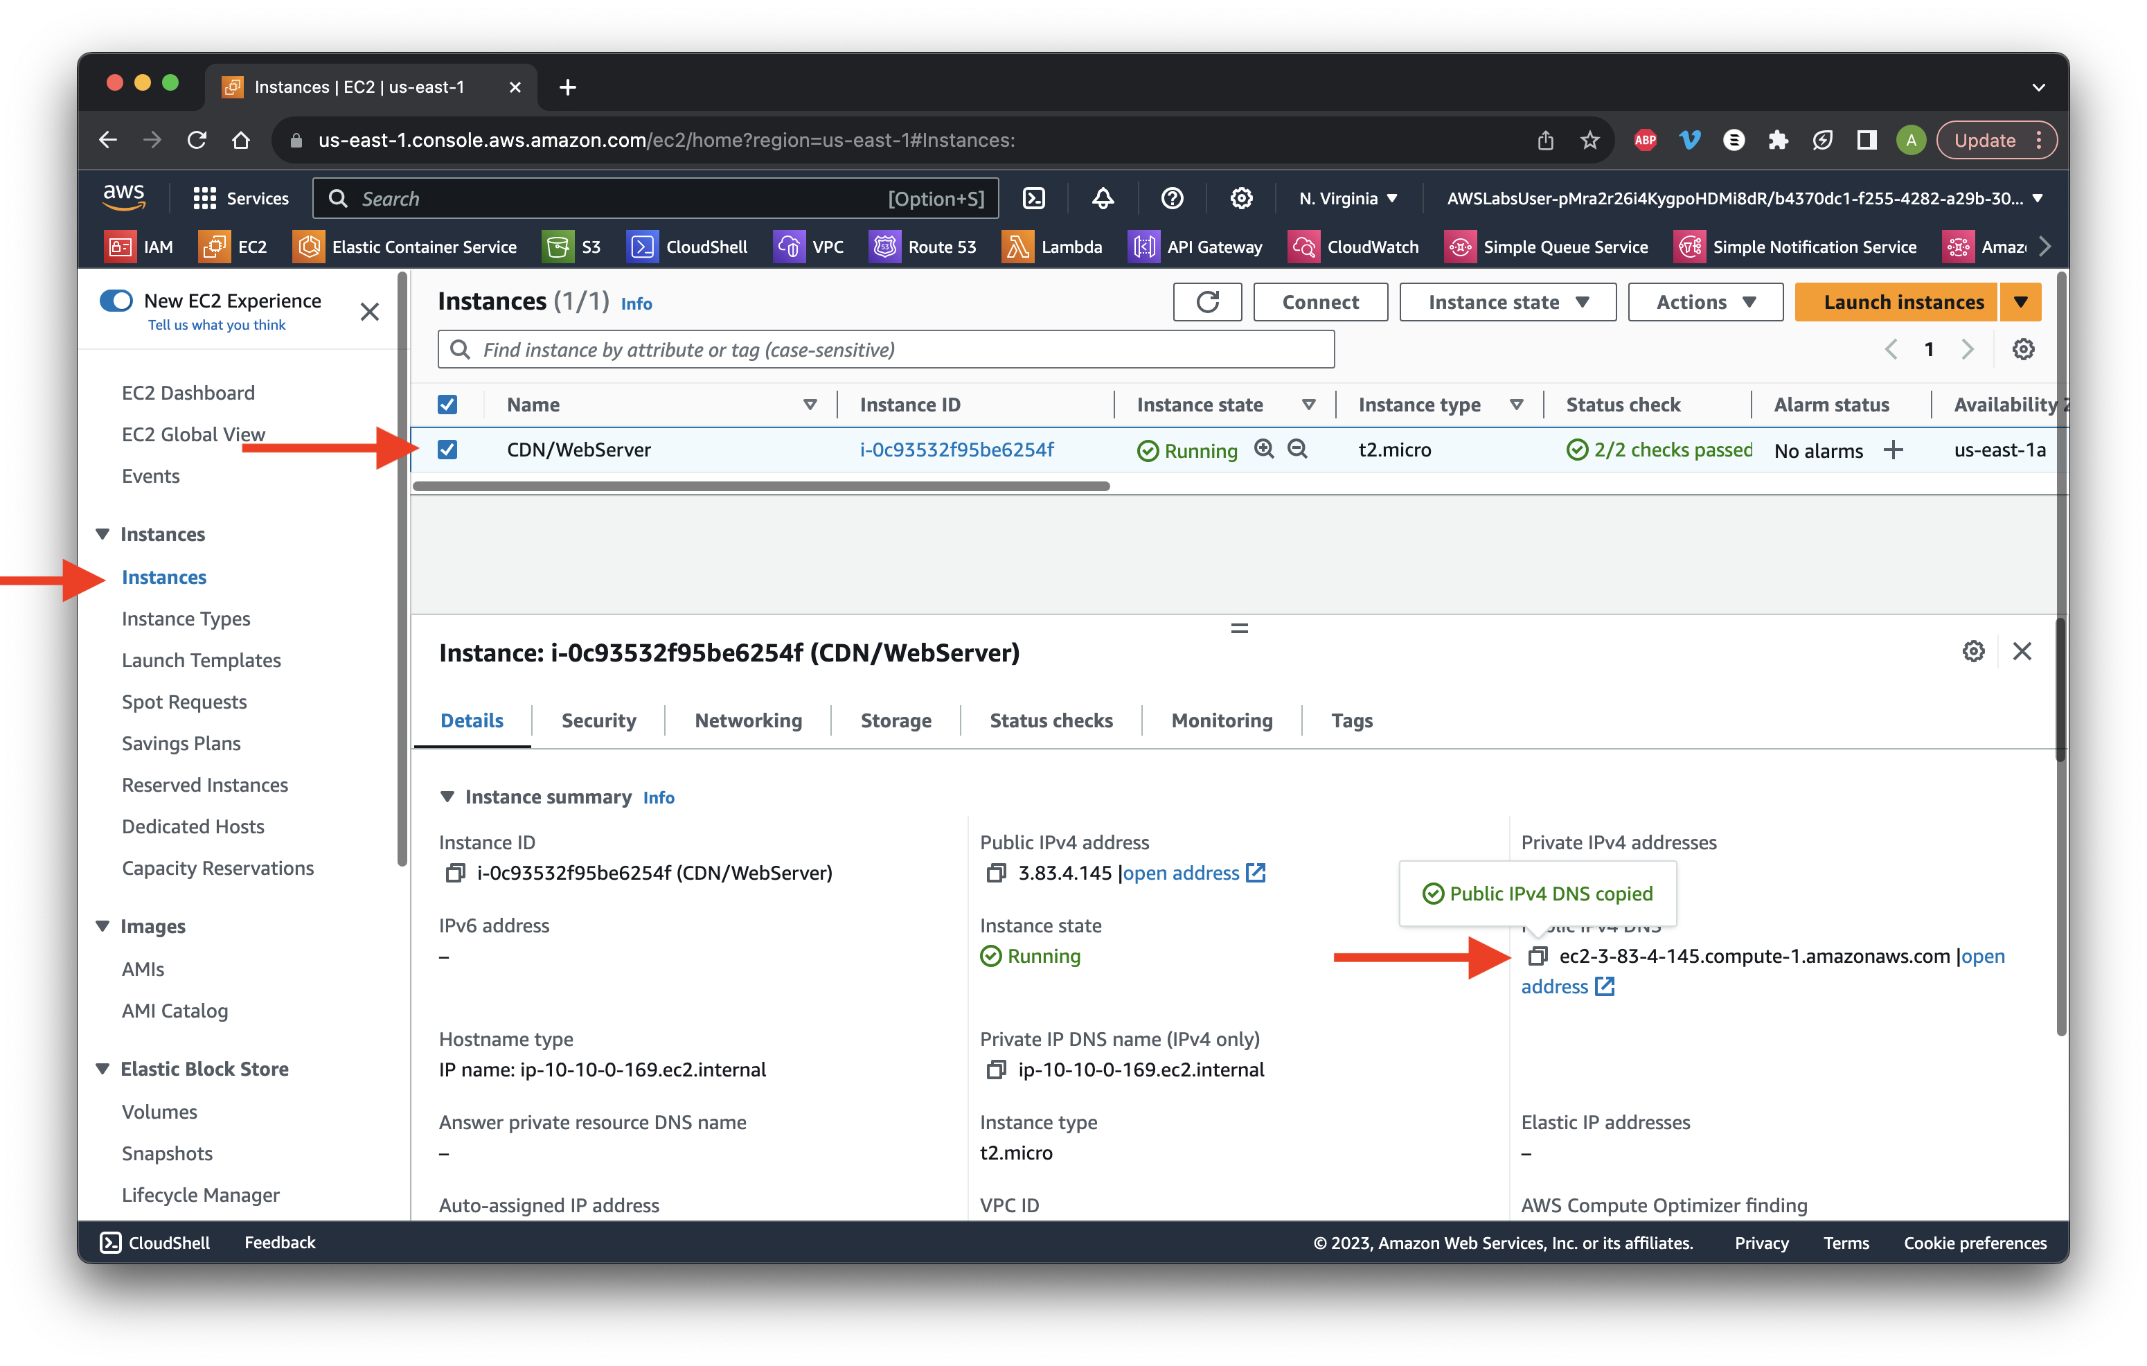Click the panel resize handle above details

[x=1239, y=628]
